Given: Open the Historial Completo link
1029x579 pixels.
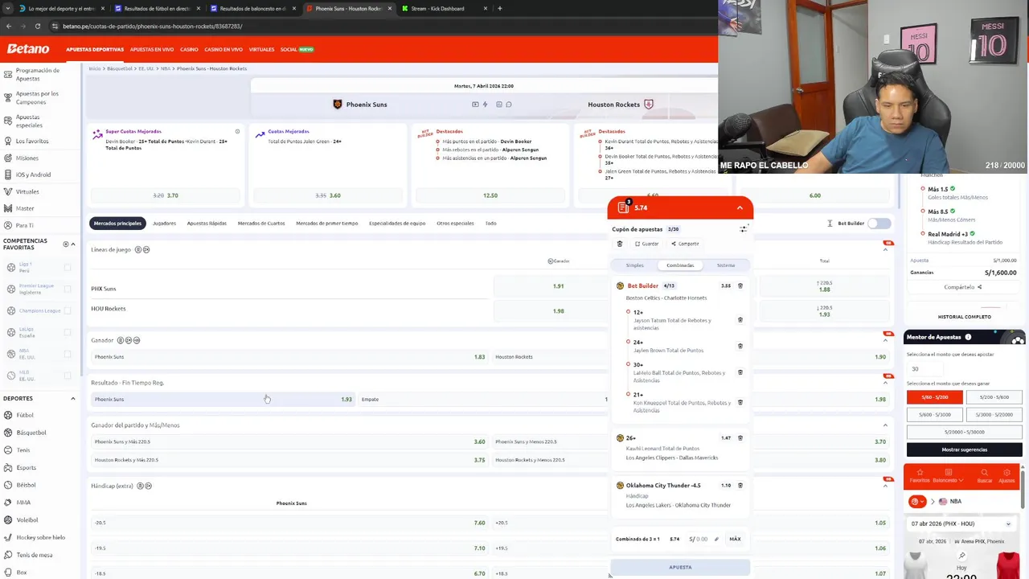Looking at the screenshot, I should pos(964,317).
